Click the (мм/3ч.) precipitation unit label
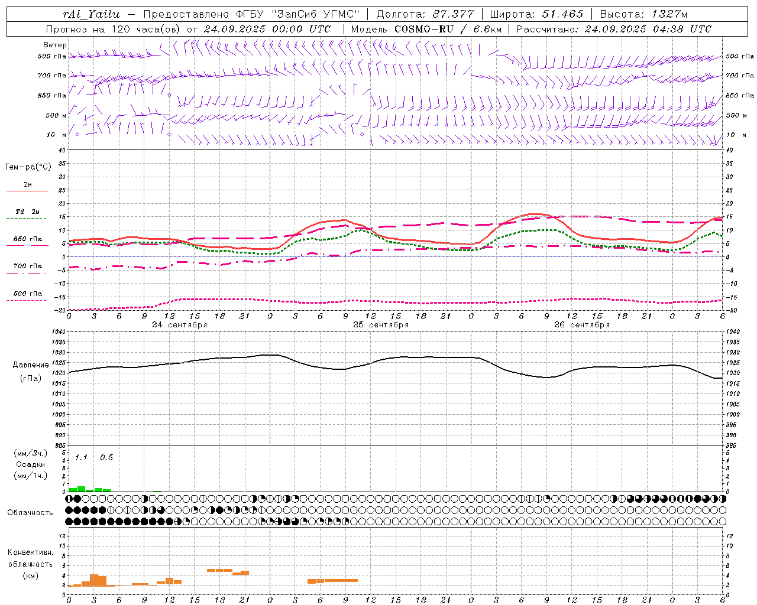 pos(31,453)
